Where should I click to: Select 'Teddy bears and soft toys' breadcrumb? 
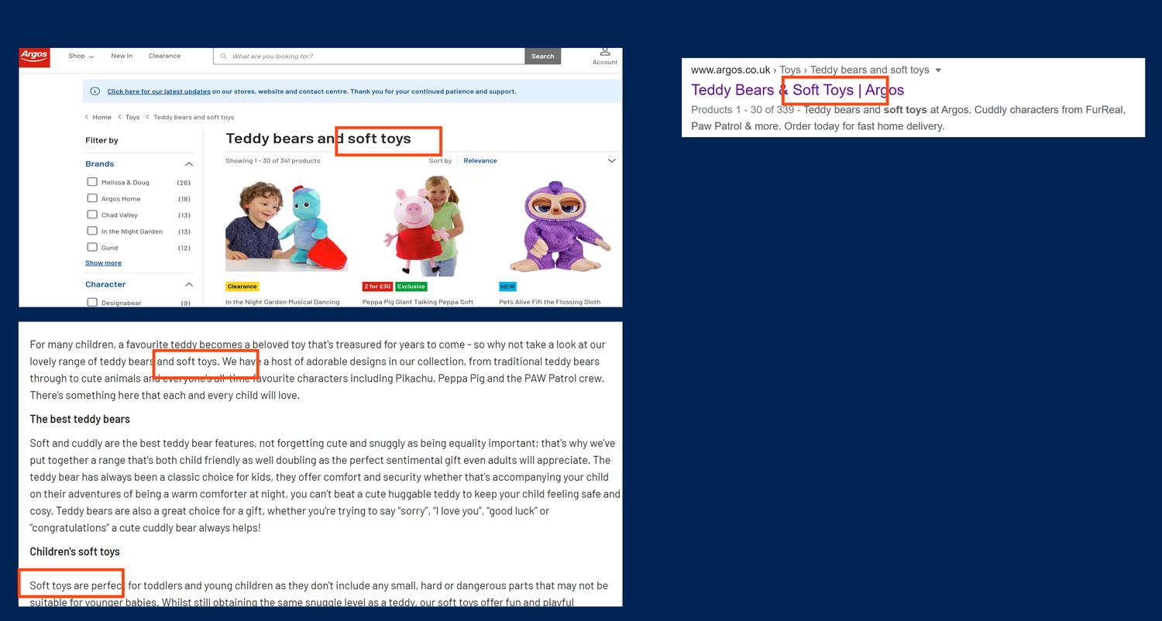coord(194,117)
